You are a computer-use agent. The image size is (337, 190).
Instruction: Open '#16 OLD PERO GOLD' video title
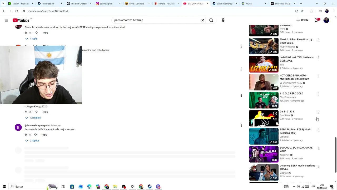click(x=291, y=93)
